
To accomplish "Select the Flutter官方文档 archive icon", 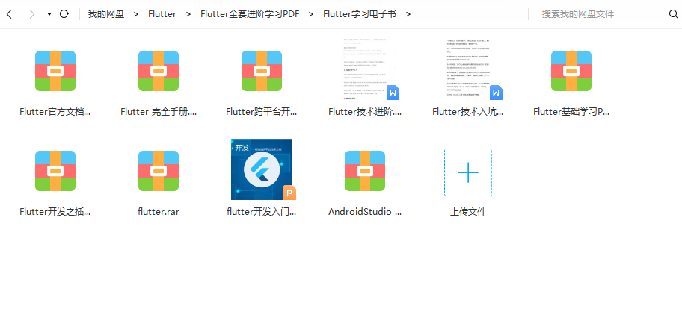I will pyautogui.click(x=55, y=71).
